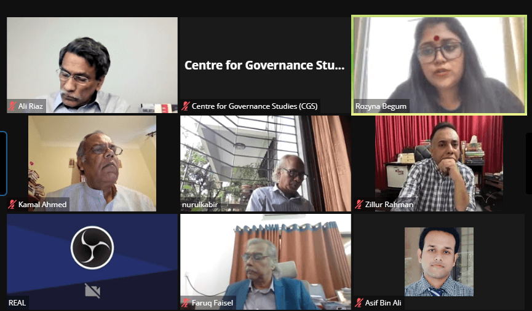This screenshot has height=311, width=532.
Task: Click Asif Bin Ali's profile photo
Action: (439, 262)
